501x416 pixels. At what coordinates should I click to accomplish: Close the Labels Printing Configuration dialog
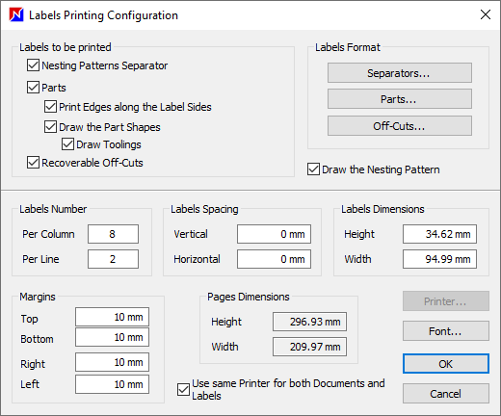[486, 14]
